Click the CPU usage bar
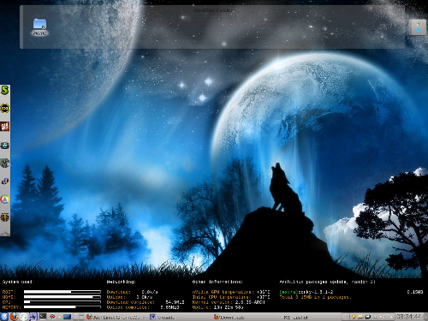Image resolution: width=428 pixels, height=321 pixels. (x=62, y=302)
